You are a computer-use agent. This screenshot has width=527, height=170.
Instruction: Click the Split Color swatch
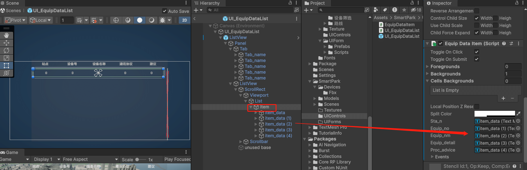(x=495, y=114)
